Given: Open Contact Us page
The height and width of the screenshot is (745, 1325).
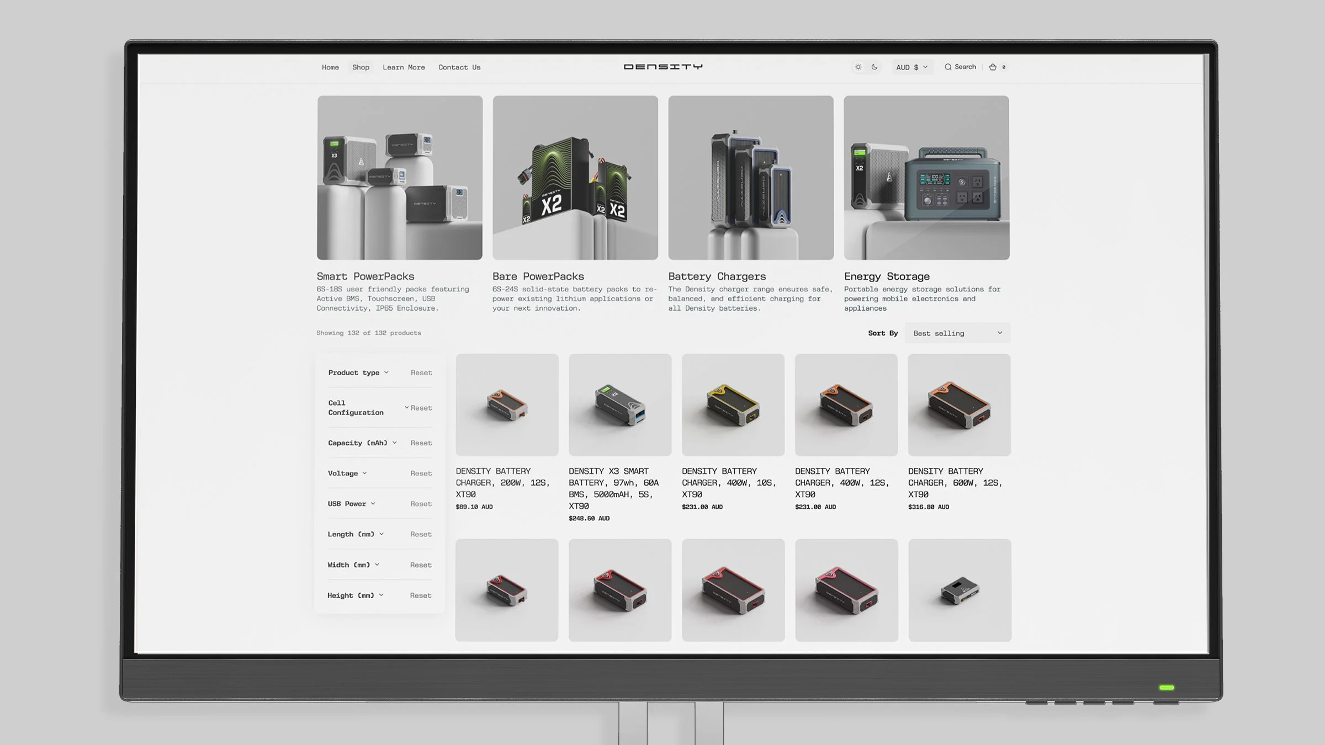Looking at the screenshot, I should [x=459, y=67].
